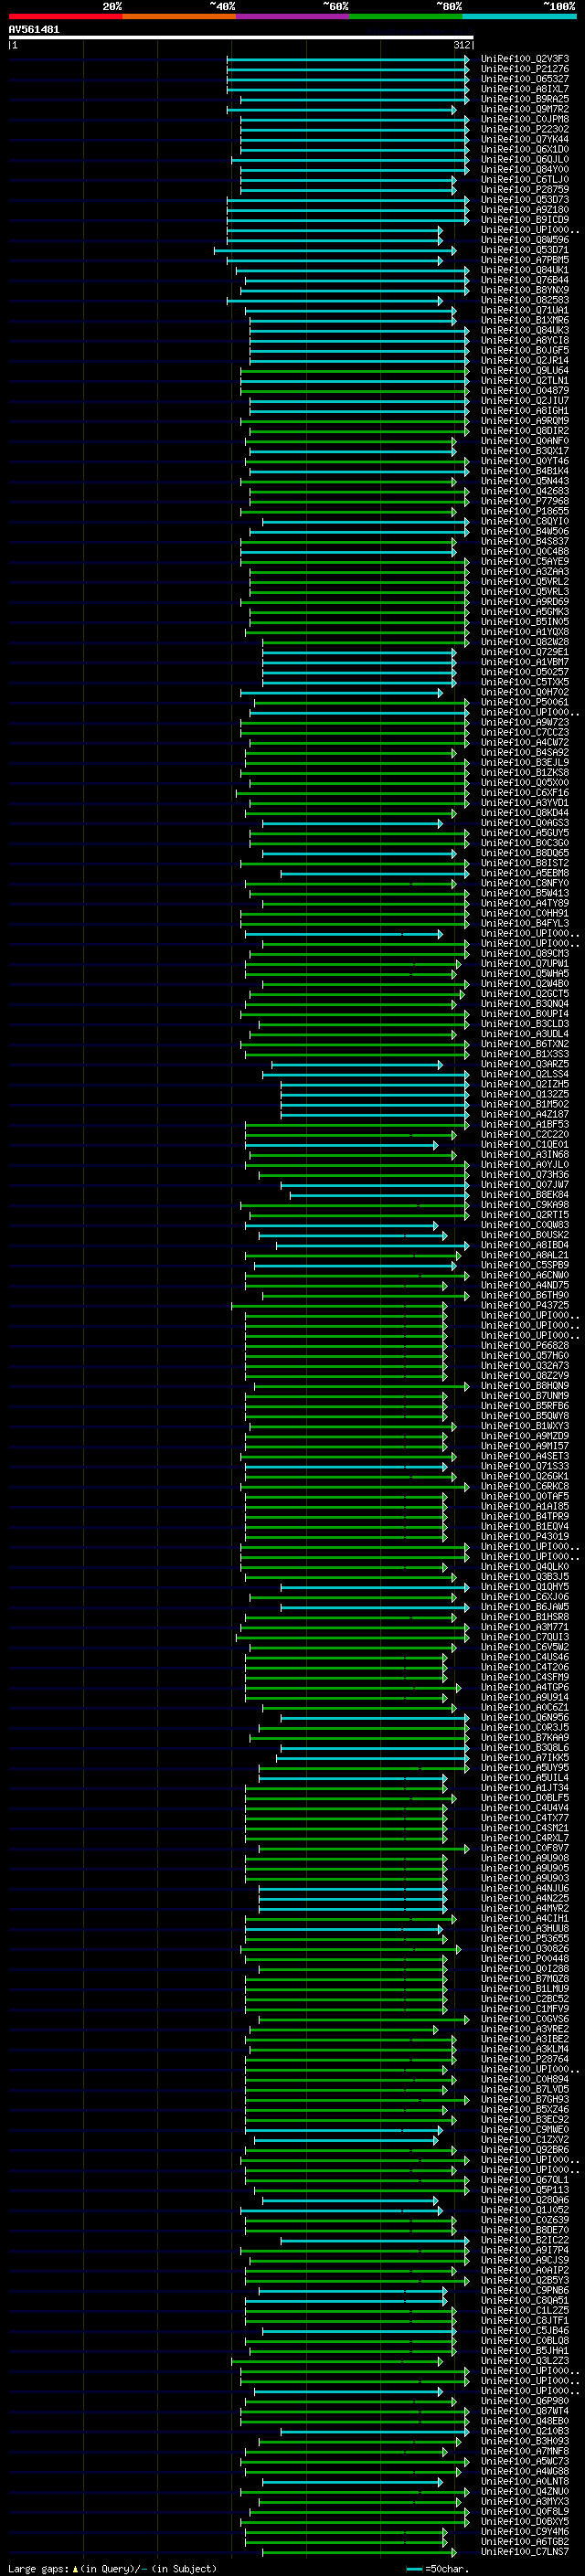Viewport: 585px width, 2576px height.
Task: Open the UniRef100_A8YCI8 entry
Action: tap(525, 340)
